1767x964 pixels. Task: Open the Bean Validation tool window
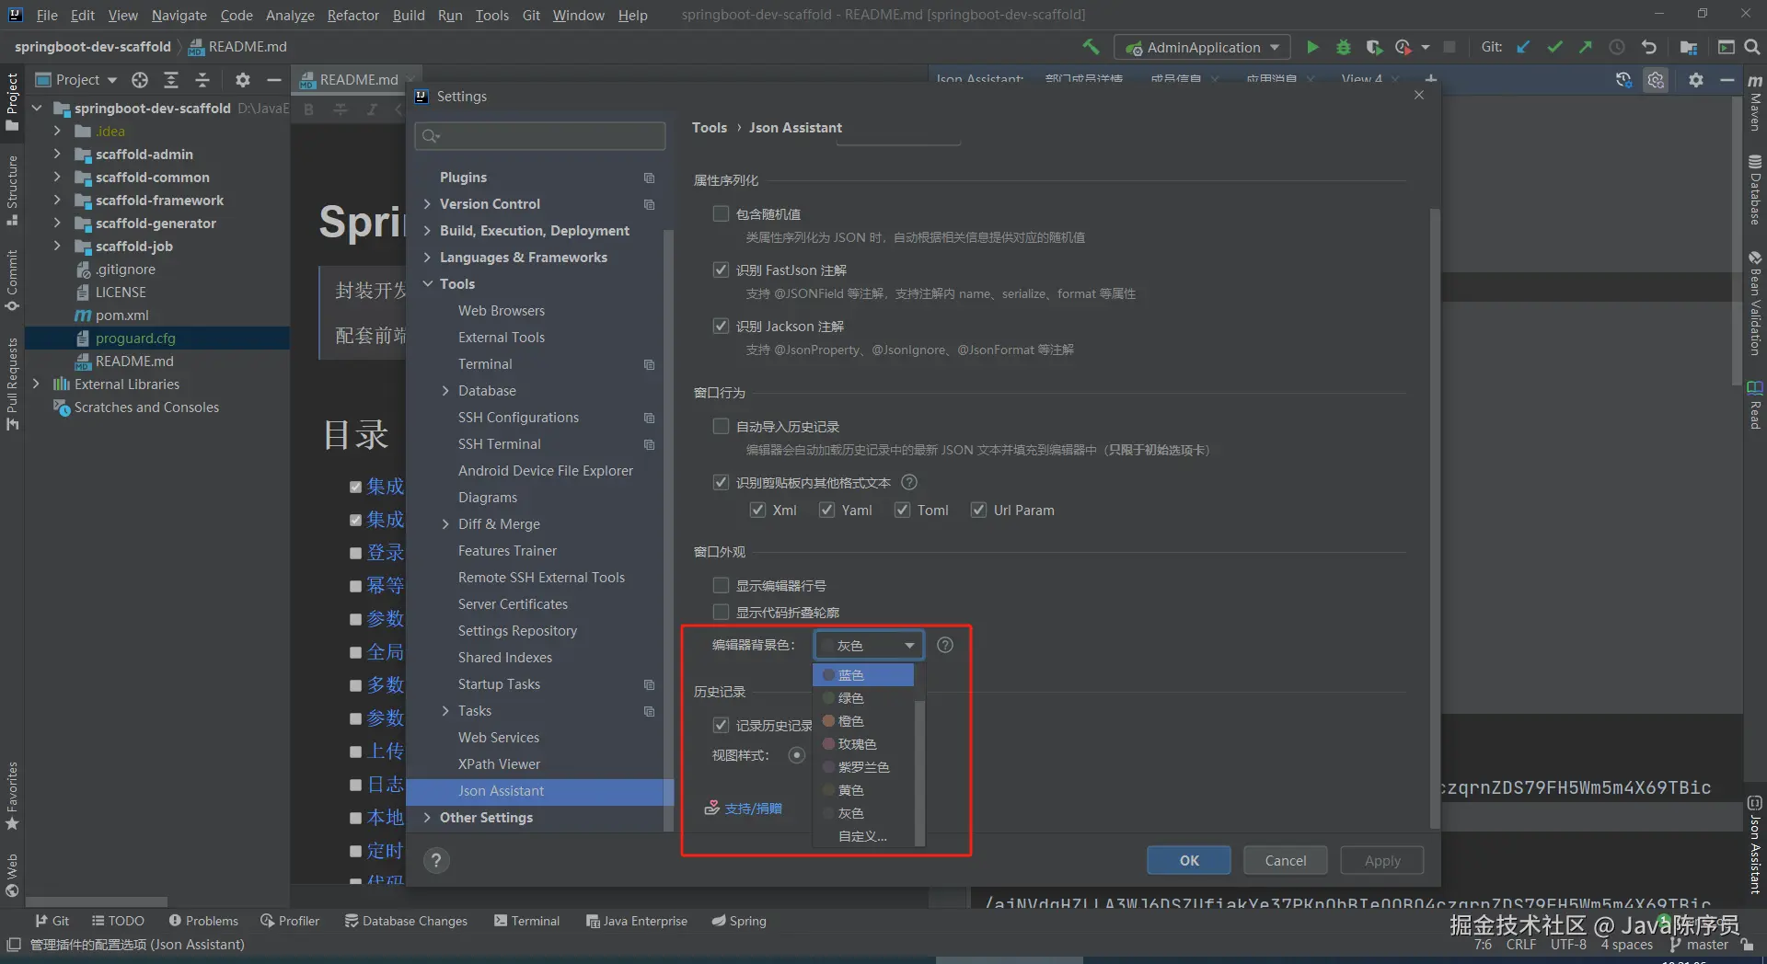pos(1755,304)
